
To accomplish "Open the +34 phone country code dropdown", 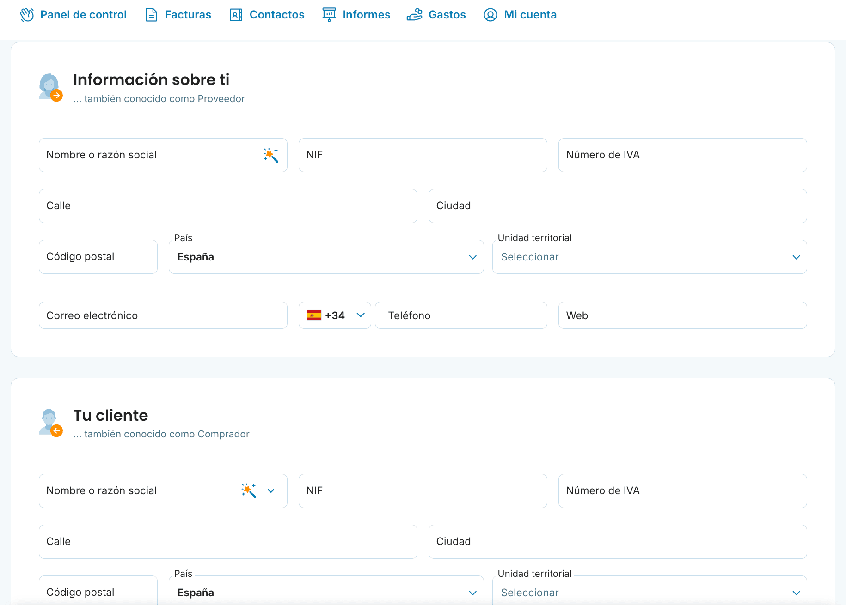I will (335, 315).
